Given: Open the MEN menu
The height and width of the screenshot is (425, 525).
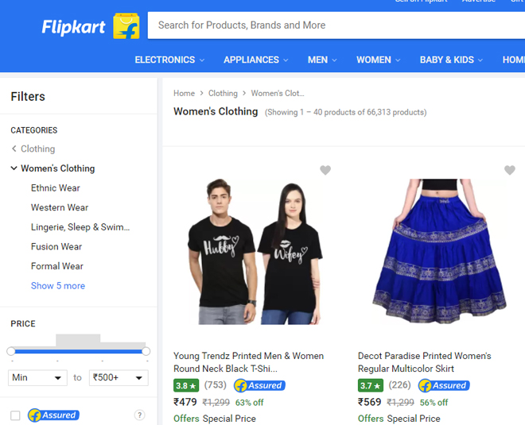Looking at the screenshot, I should click(317, 60).
